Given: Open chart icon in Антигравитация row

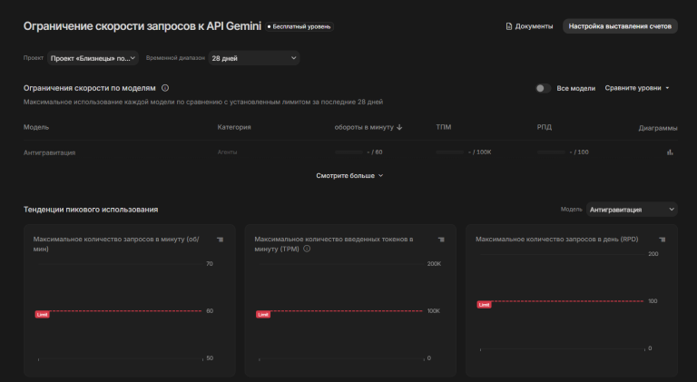Looking at the screenshot, I should coord(670,152).
